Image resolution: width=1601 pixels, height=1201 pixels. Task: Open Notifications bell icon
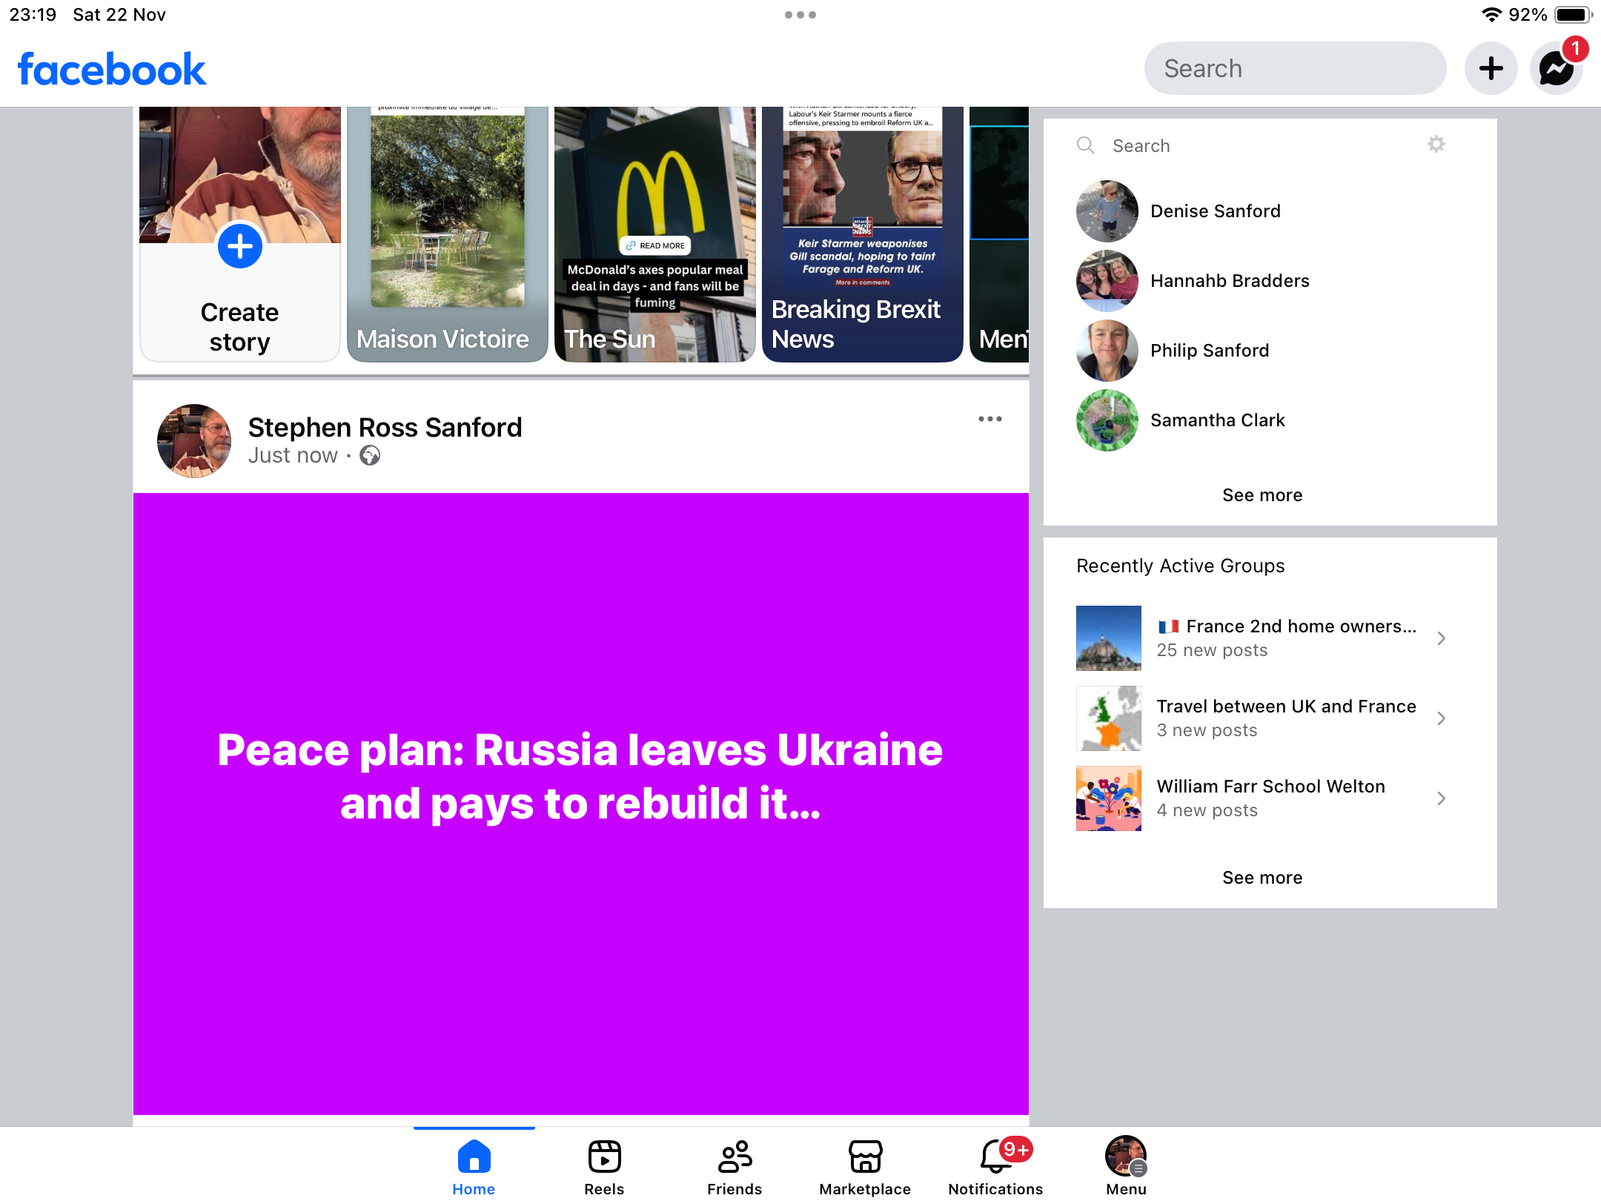995,1157
